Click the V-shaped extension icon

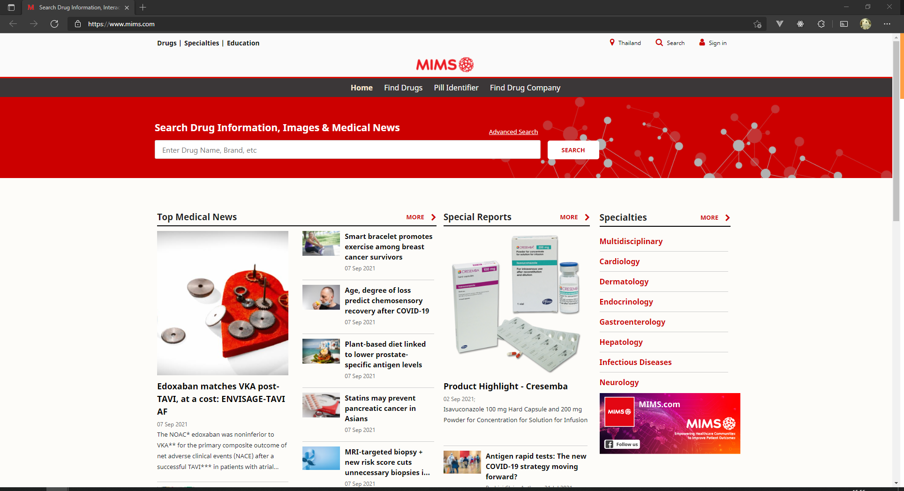[780, 24]
